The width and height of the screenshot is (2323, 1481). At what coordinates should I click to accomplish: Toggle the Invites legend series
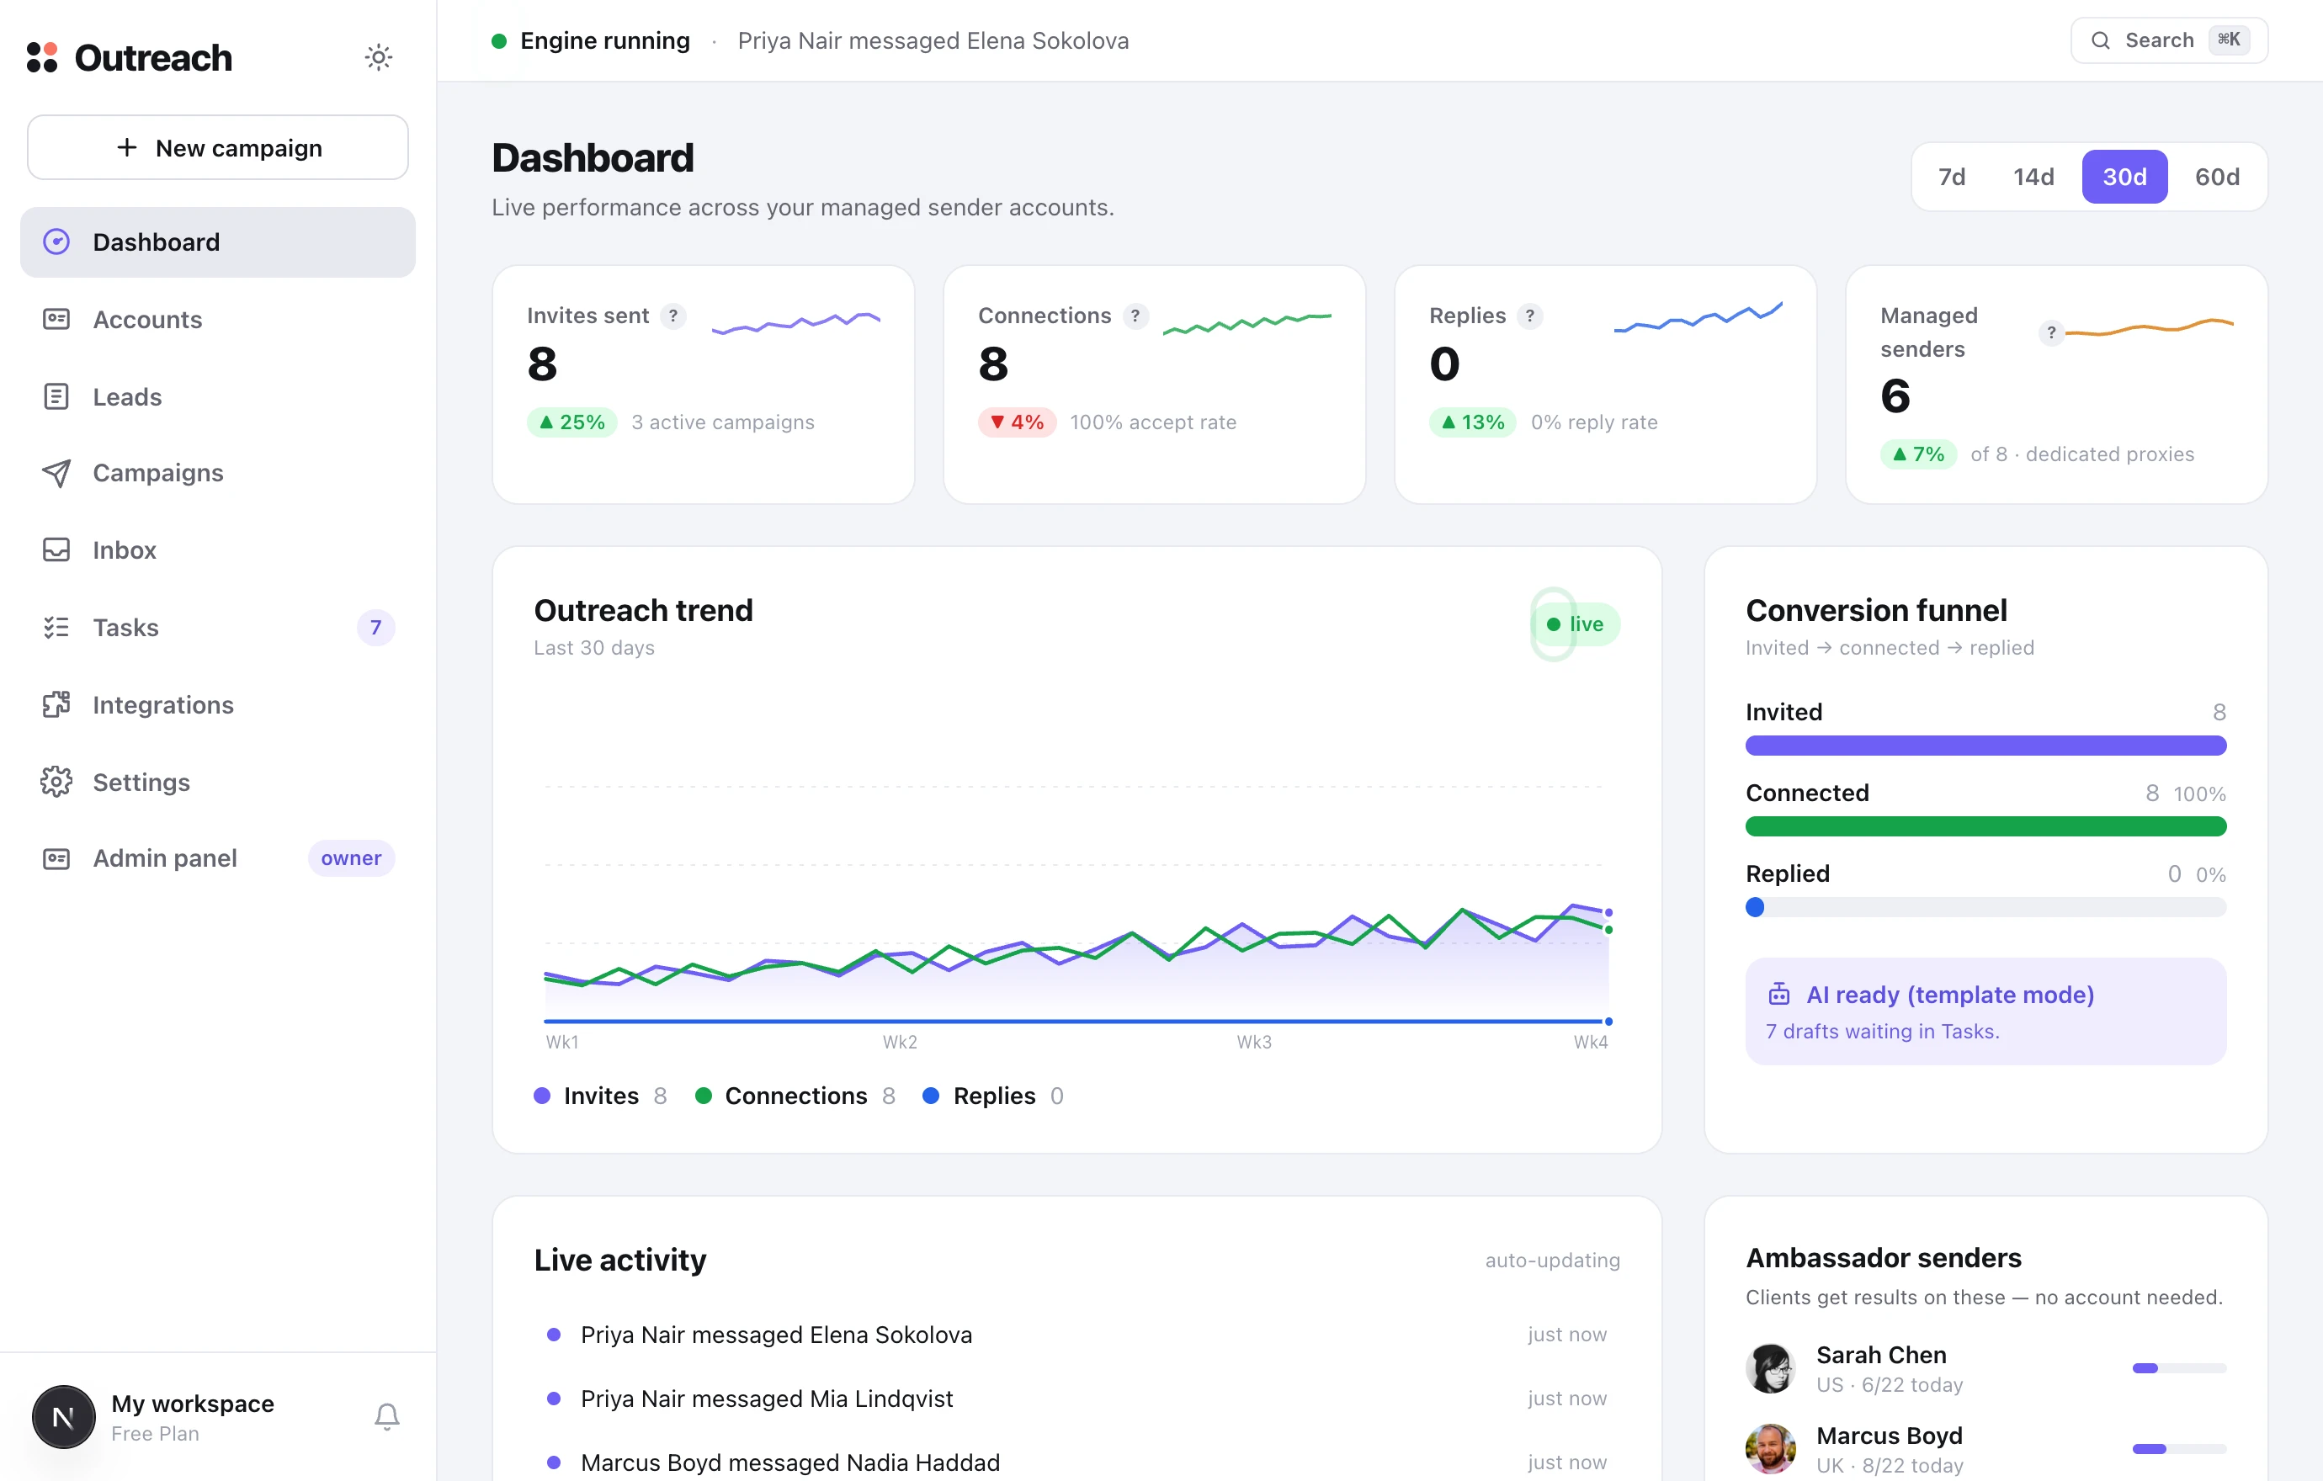click(600, 1096)
